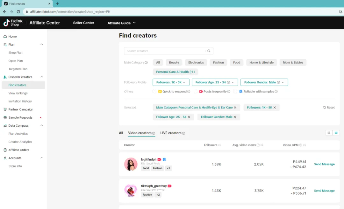The image size is (344, 209).
Task: Click LIVE creators tab info icon
Action: pyautogui.click(x=184, y=133)
